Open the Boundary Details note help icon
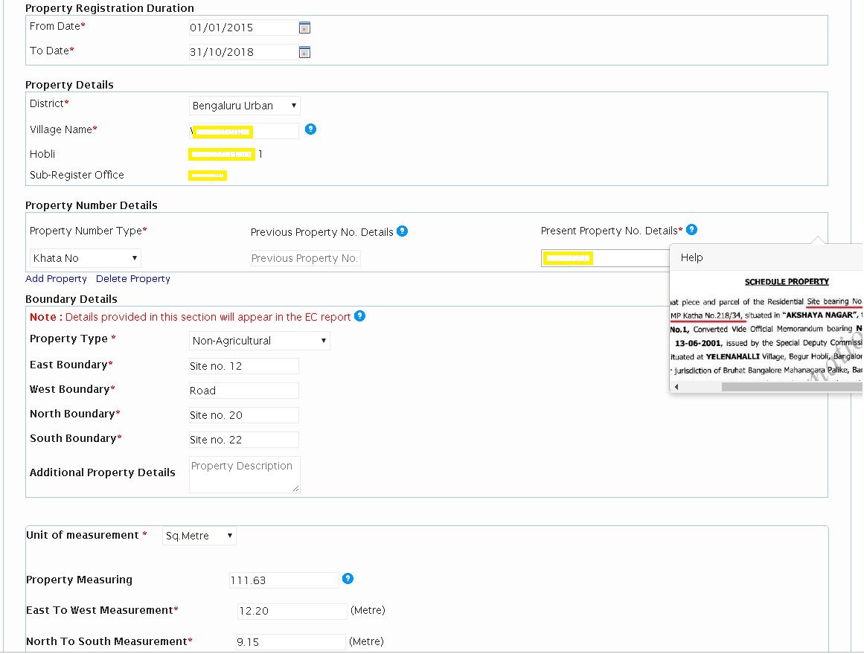This screenshot has width=864, height=654. tap(360, 316)
